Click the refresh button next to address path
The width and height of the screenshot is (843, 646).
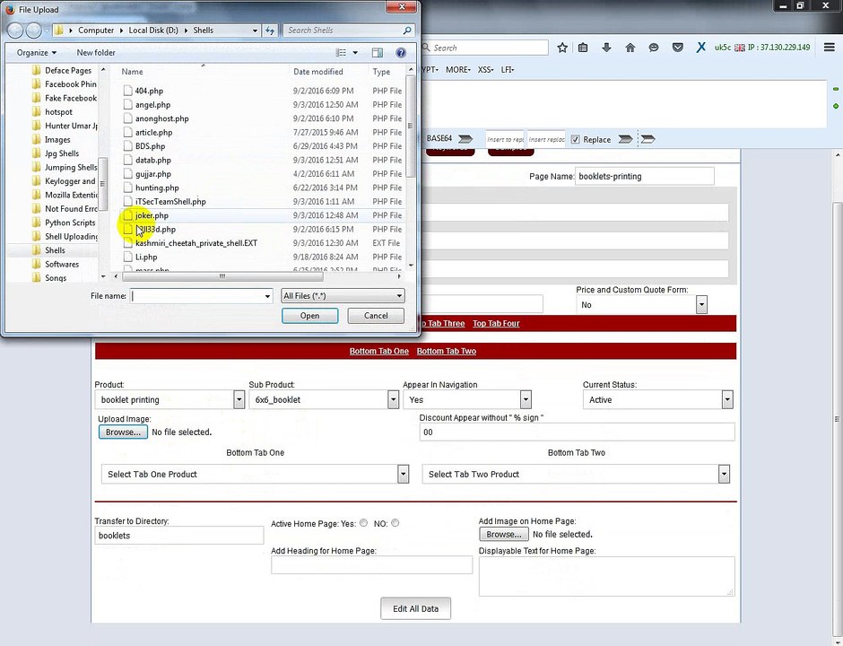pos(270,31)
